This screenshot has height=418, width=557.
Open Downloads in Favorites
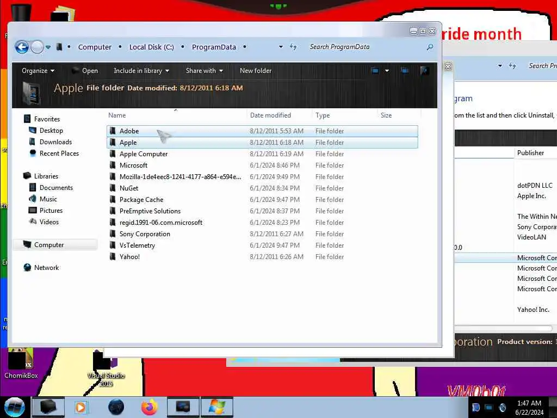[50, 142]
